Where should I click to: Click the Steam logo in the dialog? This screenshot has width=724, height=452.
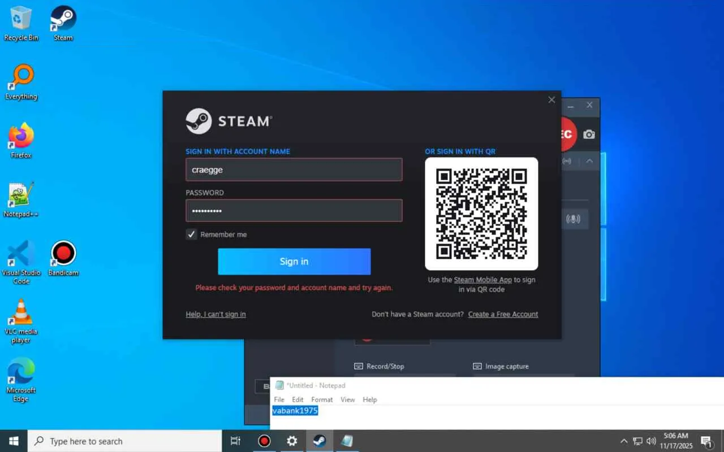point(229,121)
